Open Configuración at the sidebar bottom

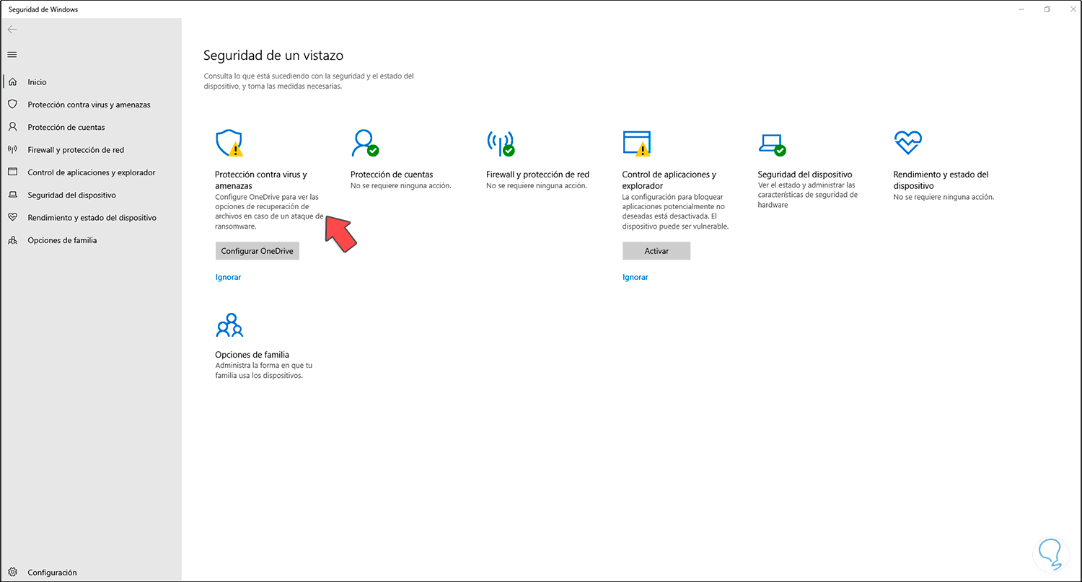pos(52,573)
